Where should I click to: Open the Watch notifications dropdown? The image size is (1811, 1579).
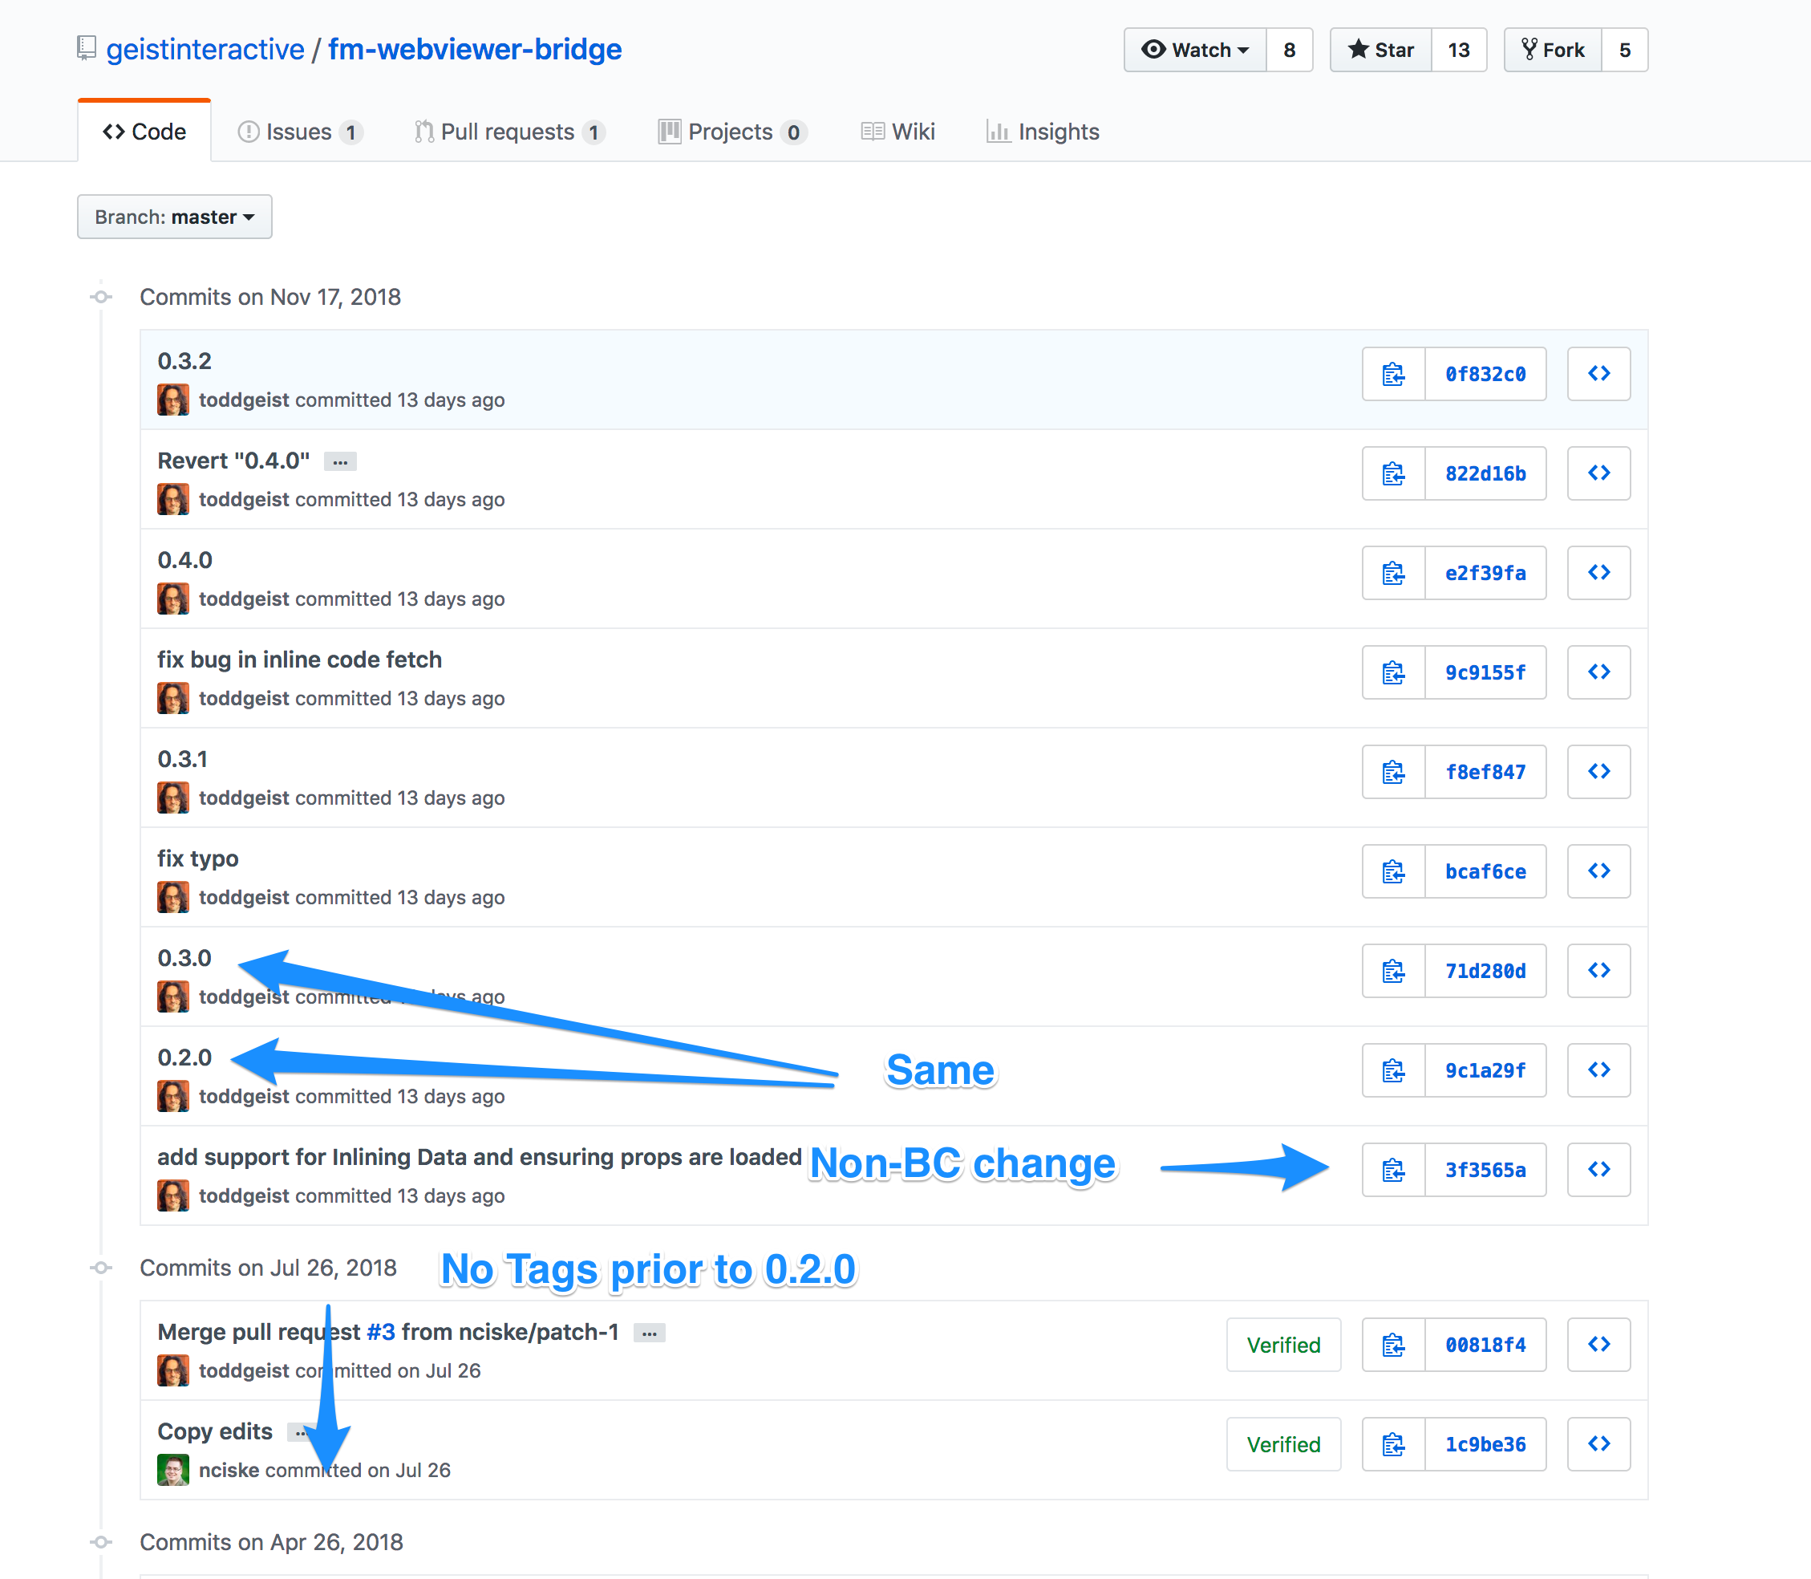click(x=1195, y=51)
